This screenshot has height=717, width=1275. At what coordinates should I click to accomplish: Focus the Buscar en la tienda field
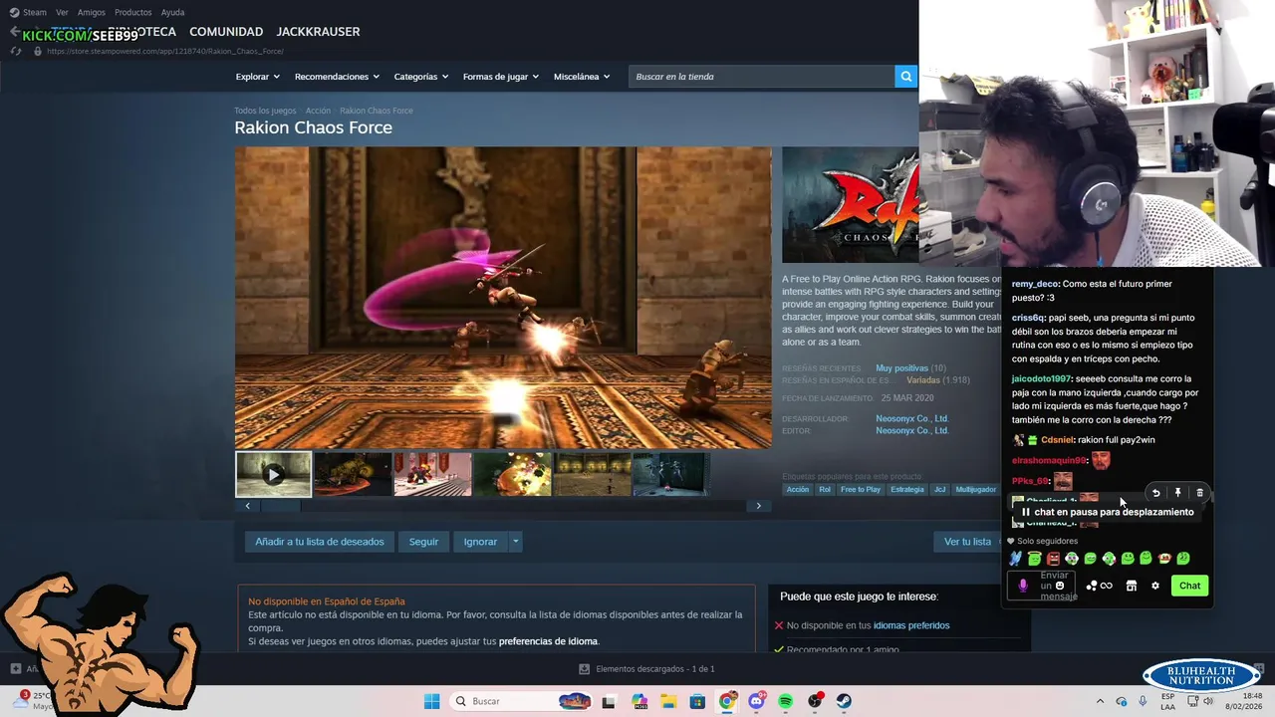[x=762, y=76]
